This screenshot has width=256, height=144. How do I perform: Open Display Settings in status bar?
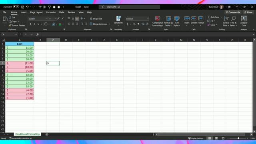coord(196,138)
